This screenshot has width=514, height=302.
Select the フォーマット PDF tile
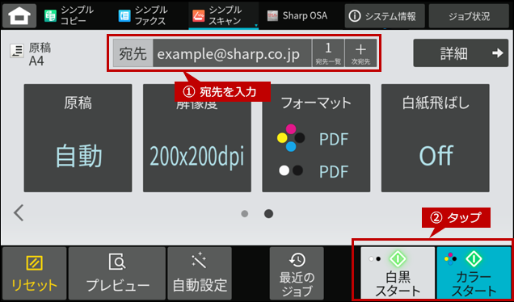tap(316, 138)
